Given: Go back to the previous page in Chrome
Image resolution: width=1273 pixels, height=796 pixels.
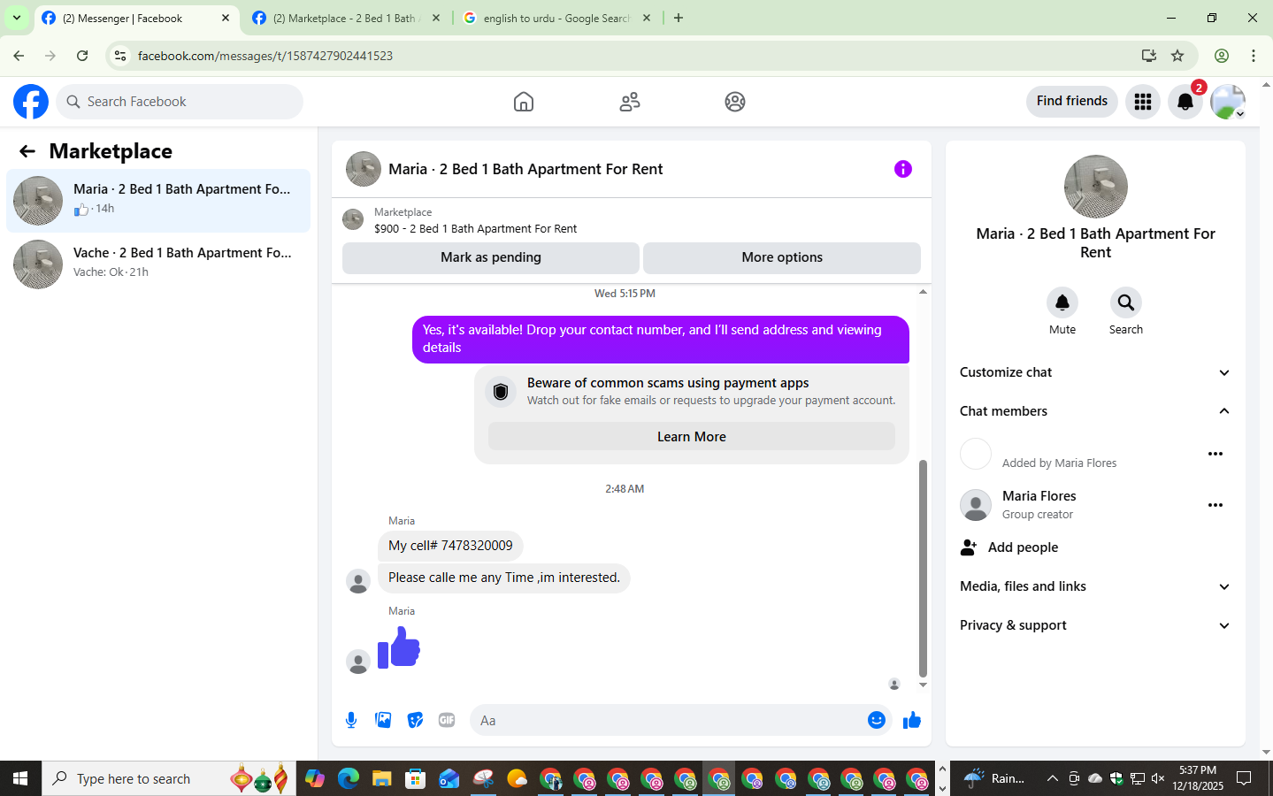Looking at the screenshot, I should point(19,56).
